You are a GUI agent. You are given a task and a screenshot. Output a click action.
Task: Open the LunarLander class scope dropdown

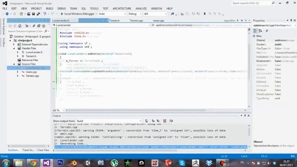click(x=101, y=25)
